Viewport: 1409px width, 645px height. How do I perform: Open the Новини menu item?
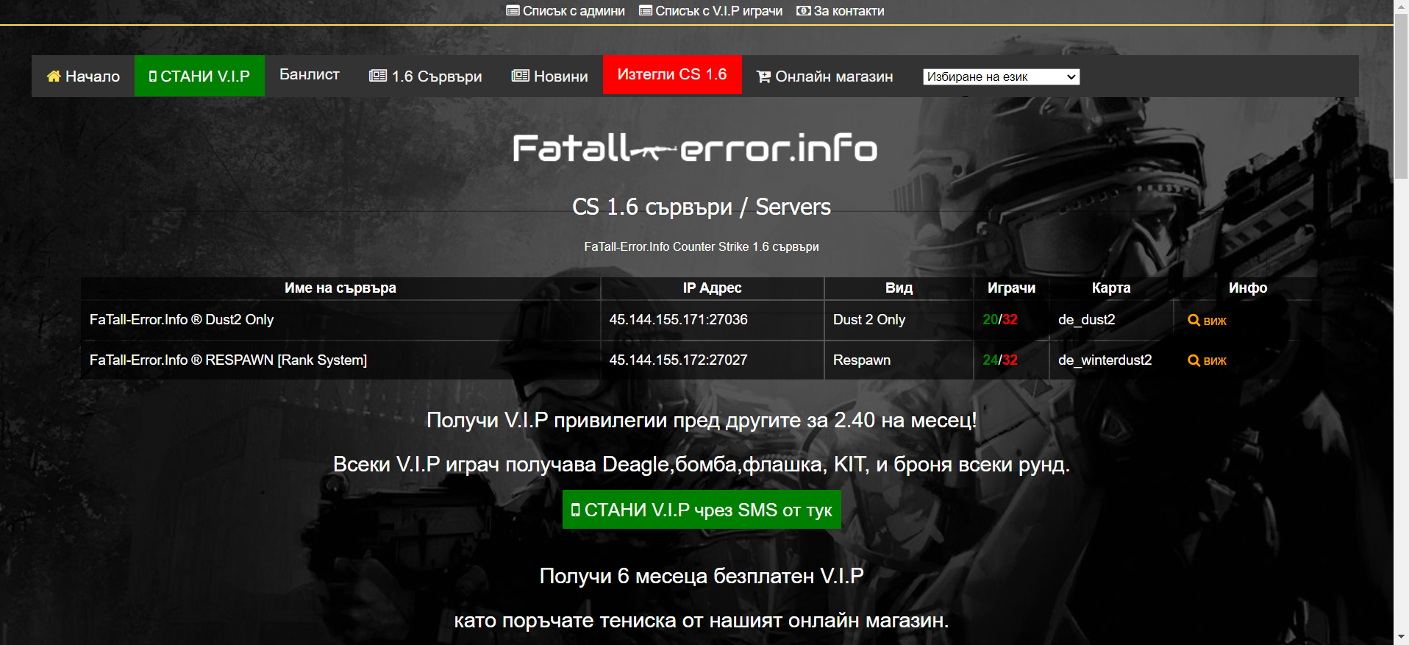(550, 76)
